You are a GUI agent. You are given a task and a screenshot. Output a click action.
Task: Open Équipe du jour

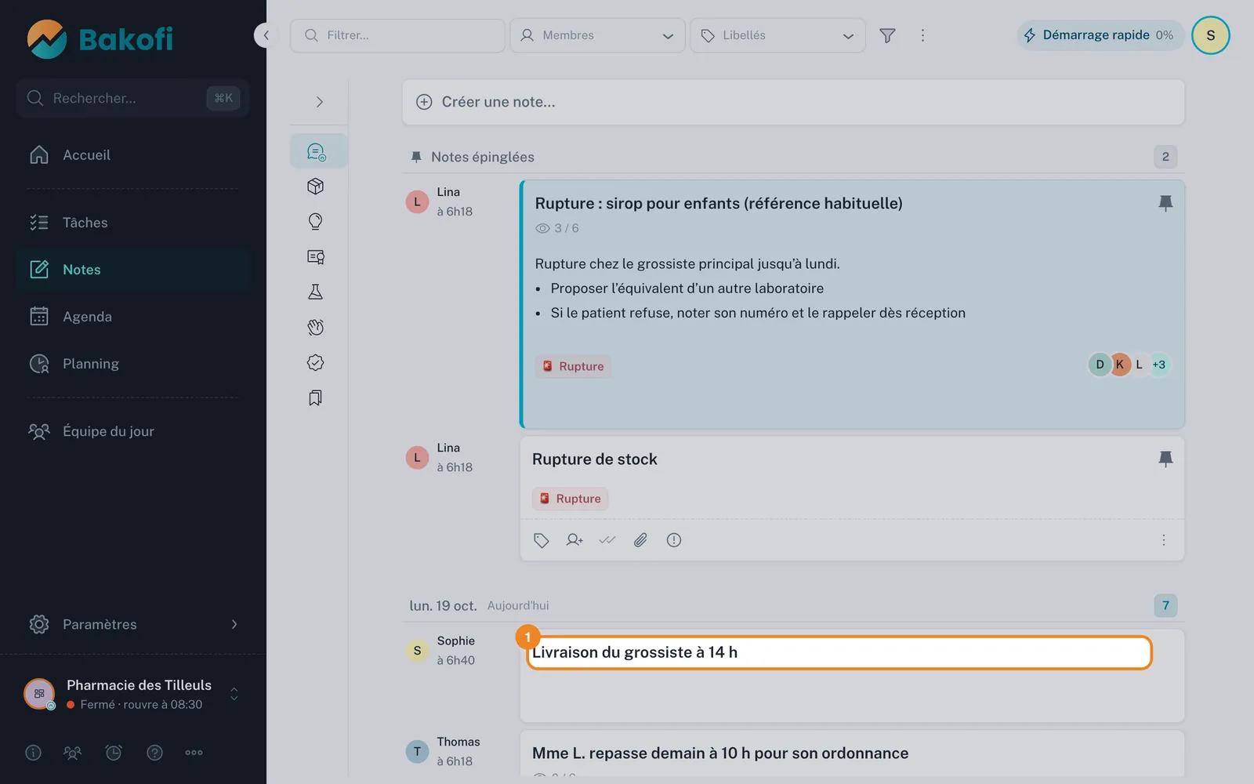(x=133, y=431)
